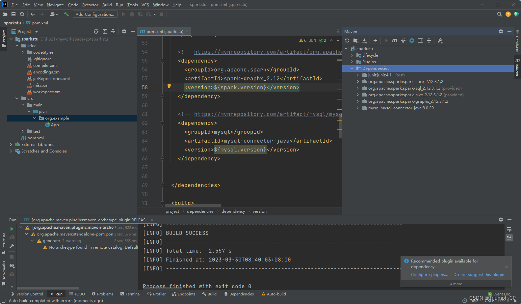Image resolution: width=521 pixels, height=304 pixels.
Task: Expand External Libraries node
Action: (11, 145)
